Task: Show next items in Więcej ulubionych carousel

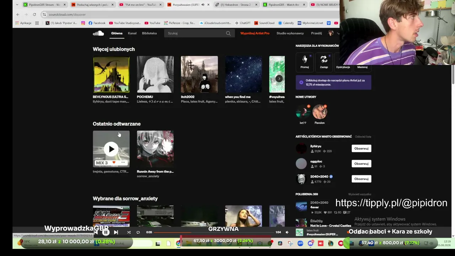Action: pos(279,79)
